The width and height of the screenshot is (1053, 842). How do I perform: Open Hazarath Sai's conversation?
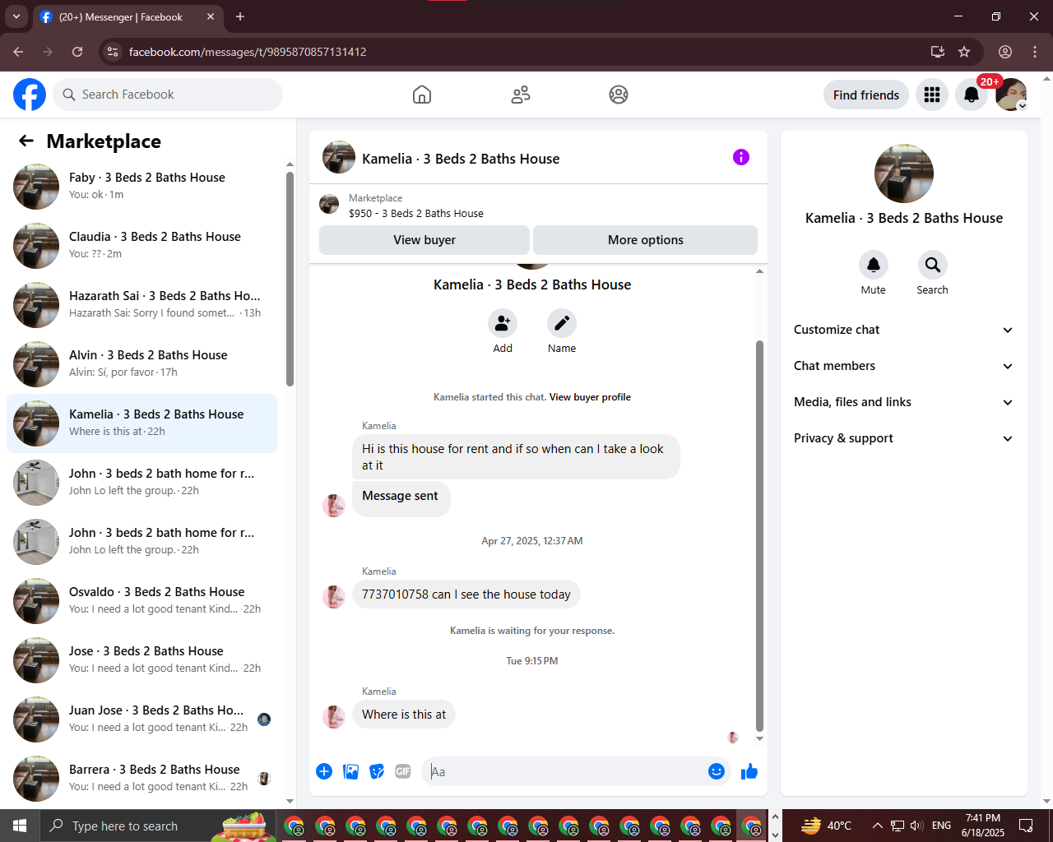[x=142, y=305]
